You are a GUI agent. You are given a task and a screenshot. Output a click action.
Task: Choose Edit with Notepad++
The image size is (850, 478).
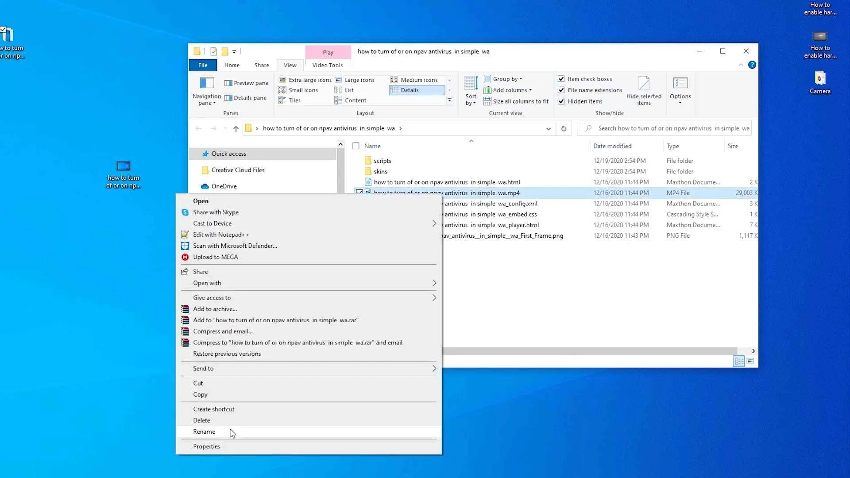[309, 235]
